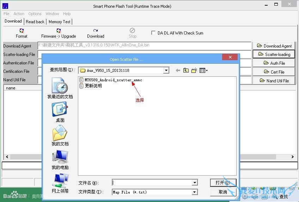Minimize the Smart Phone Flash Tool window
299x202 pixels.
coord(266,4)
